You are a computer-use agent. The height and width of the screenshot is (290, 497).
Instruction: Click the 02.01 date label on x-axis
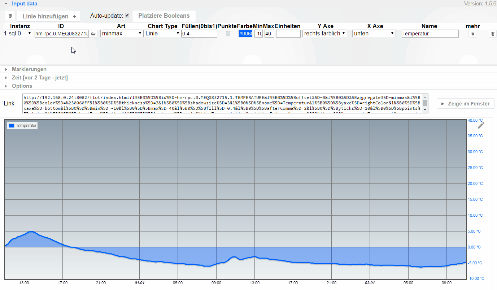[370, 283]
